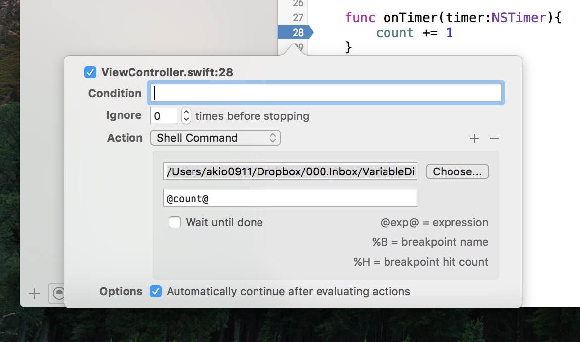Image resolution: width=580 pixels, height=342 pixels.
Task: Add another breakpoint action with plus icon
Action: [474, 138]
